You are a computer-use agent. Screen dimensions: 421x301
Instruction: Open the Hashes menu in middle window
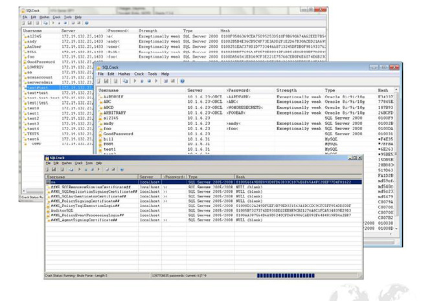pyautogui.click(x=124, y=74)
